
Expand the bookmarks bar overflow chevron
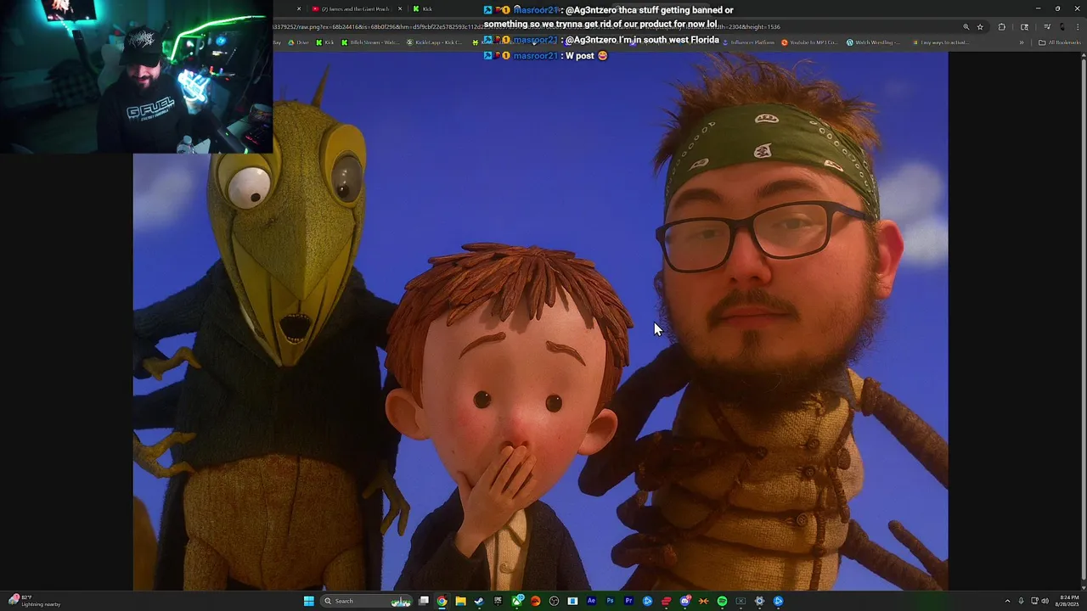[1022, 42]
